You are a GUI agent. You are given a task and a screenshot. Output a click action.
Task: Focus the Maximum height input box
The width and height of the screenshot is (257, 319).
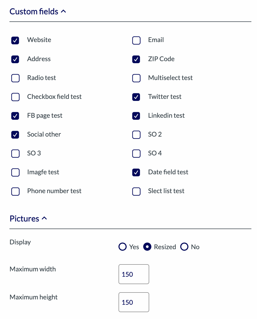(134, 302)
